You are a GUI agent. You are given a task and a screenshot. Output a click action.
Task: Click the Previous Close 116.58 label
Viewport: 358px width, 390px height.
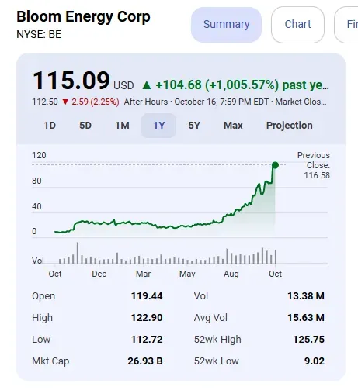point(315,165)
